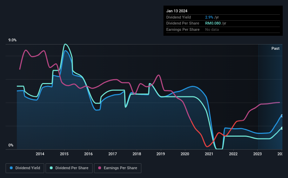Screen dimensions: 288x178
Task: Click the No data earnings value
Action: point(212,29)
